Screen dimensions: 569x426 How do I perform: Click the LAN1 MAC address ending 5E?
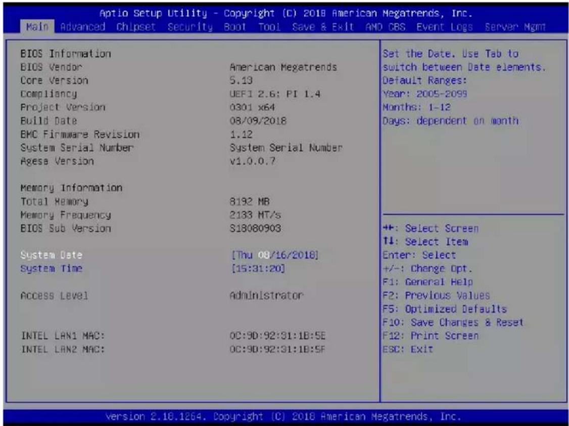(x=277, y=335)
